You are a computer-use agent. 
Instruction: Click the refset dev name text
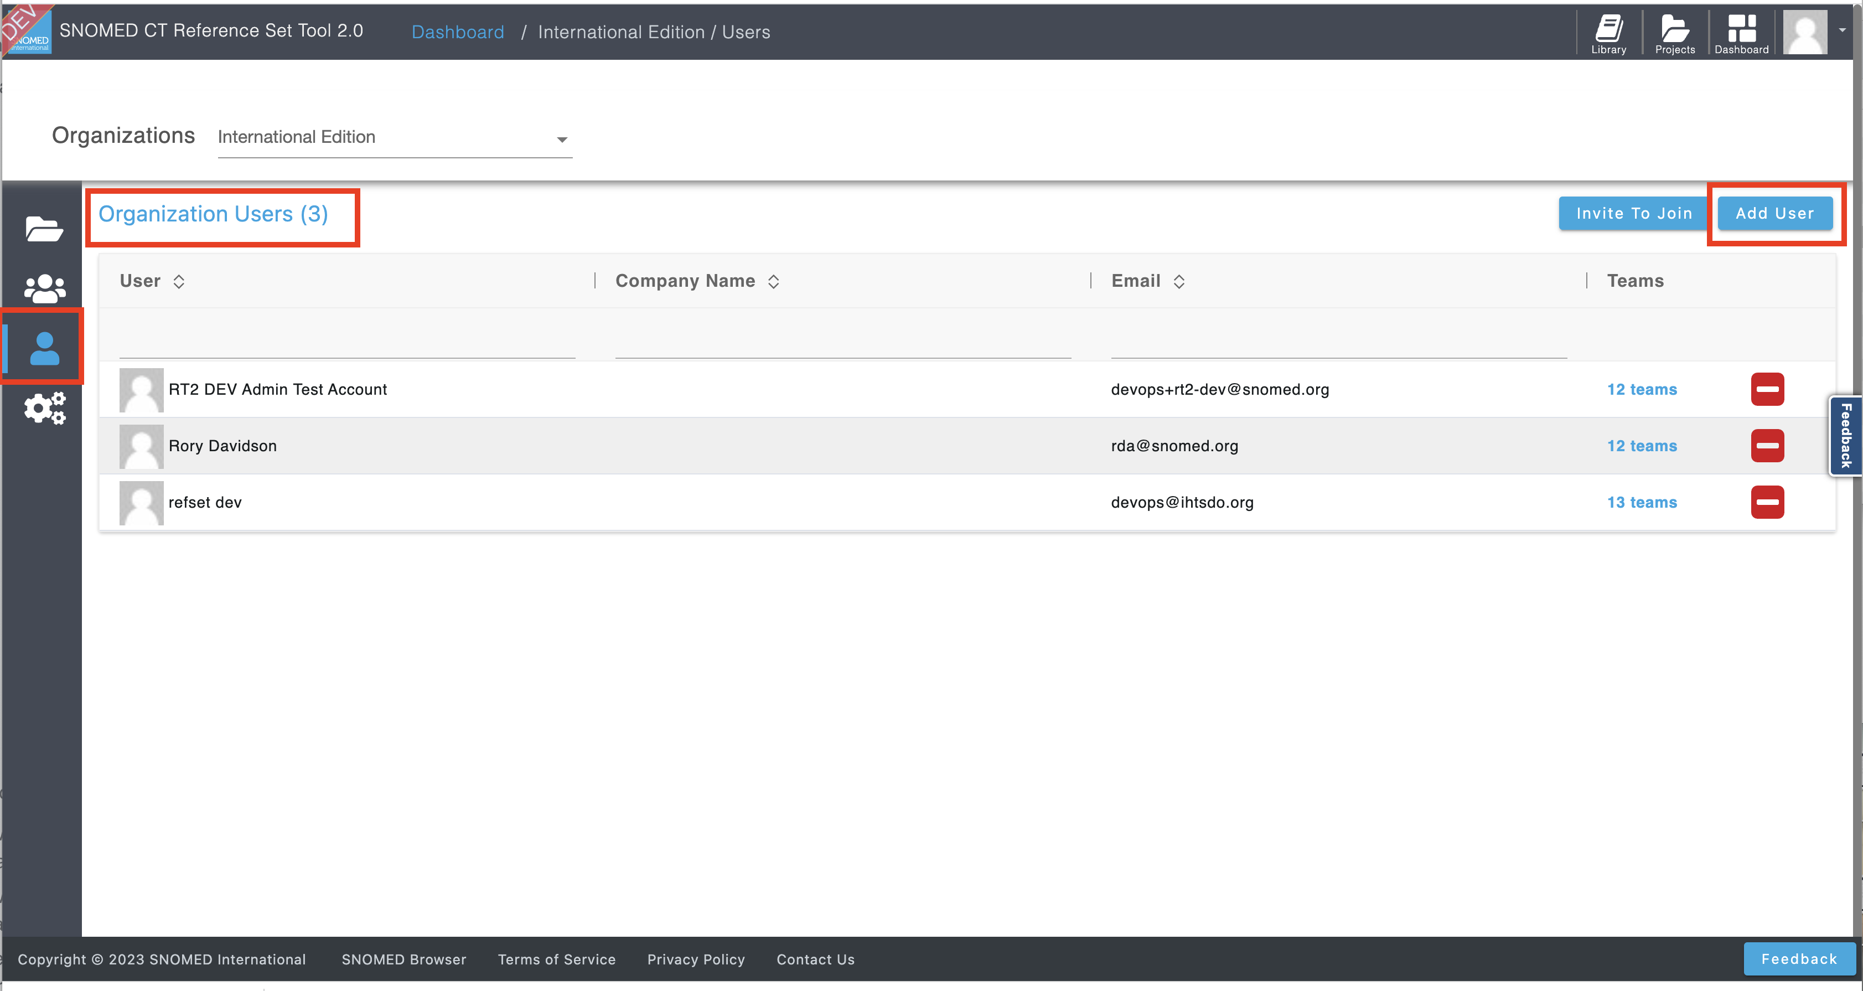205,502
